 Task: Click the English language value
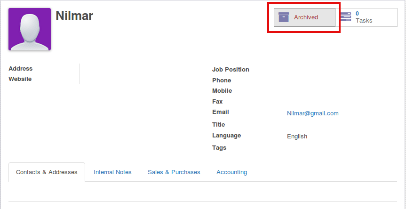click(297, 137)
